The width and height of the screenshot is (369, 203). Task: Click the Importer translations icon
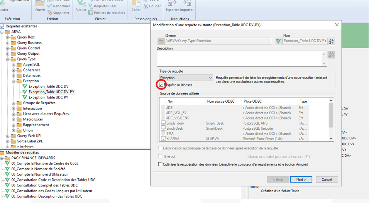click(187, 3)
